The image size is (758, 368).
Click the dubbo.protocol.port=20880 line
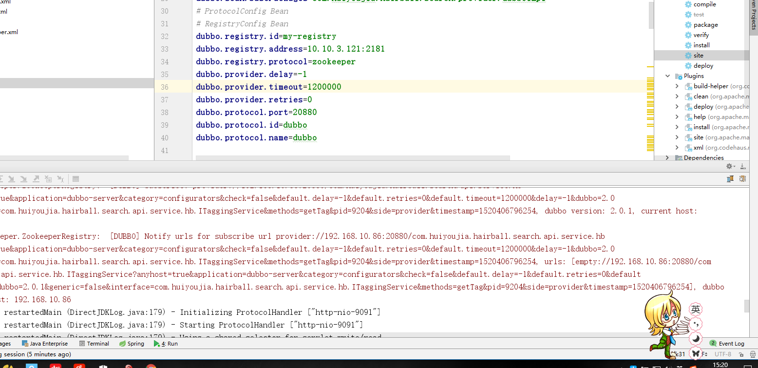pos(256,112)
